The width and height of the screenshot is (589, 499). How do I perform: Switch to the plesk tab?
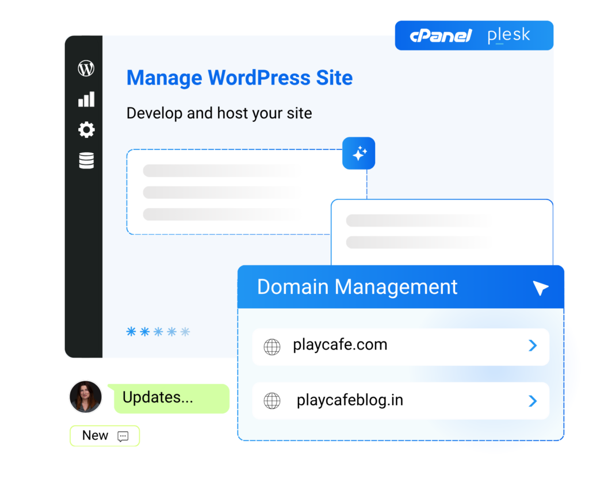click(x=508, y=35)
